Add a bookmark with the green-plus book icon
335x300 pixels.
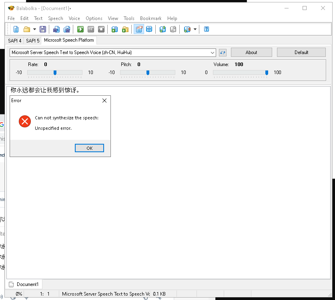162,29
